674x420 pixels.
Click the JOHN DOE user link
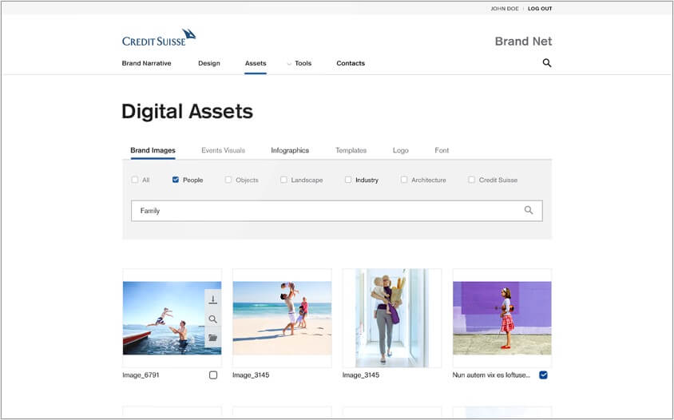tap(504, 9)
